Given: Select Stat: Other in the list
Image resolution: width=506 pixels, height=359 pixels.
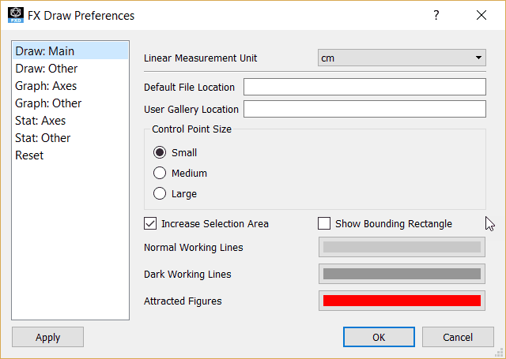Looking at the screenshot, I should click(70, 138).
